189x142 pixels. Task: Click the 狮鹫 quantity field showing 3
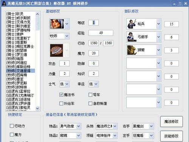[x=171, y=50]
